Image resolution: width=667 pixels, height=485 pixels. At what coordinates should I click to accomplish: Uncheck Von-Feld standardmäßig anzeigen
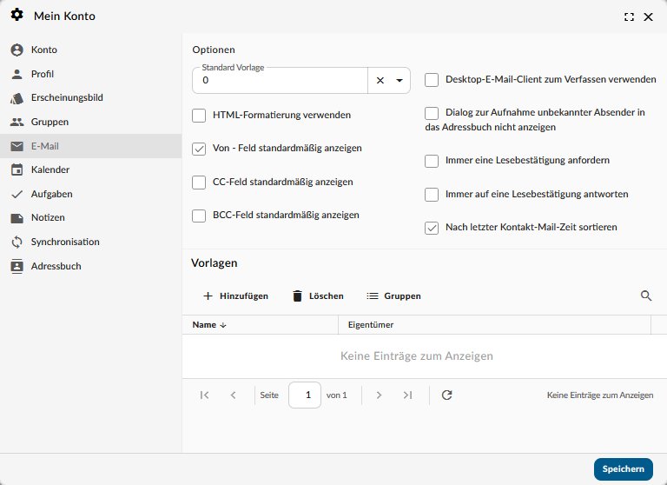tap(199, 149)
